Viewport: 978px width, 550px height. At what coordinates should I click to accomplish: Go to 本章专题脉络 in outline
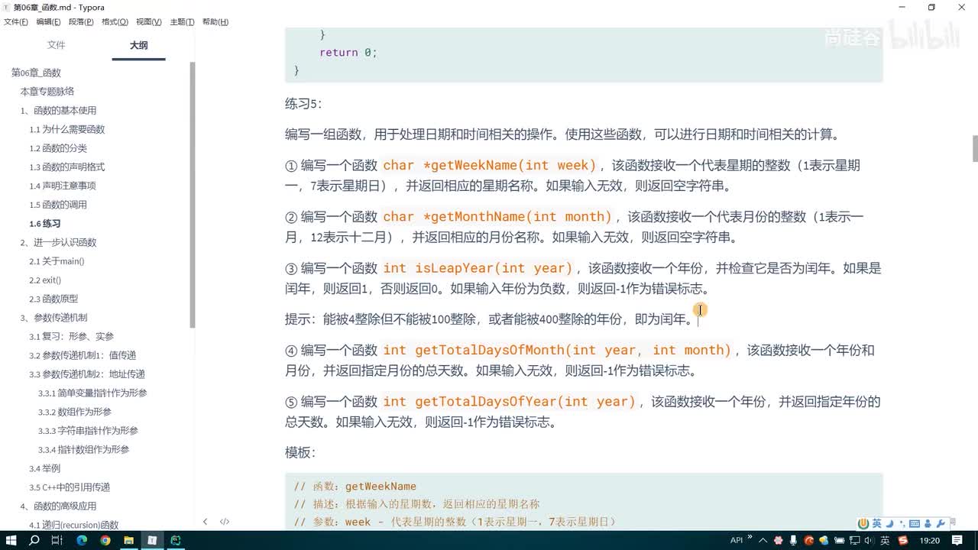(x=47, y=92)
